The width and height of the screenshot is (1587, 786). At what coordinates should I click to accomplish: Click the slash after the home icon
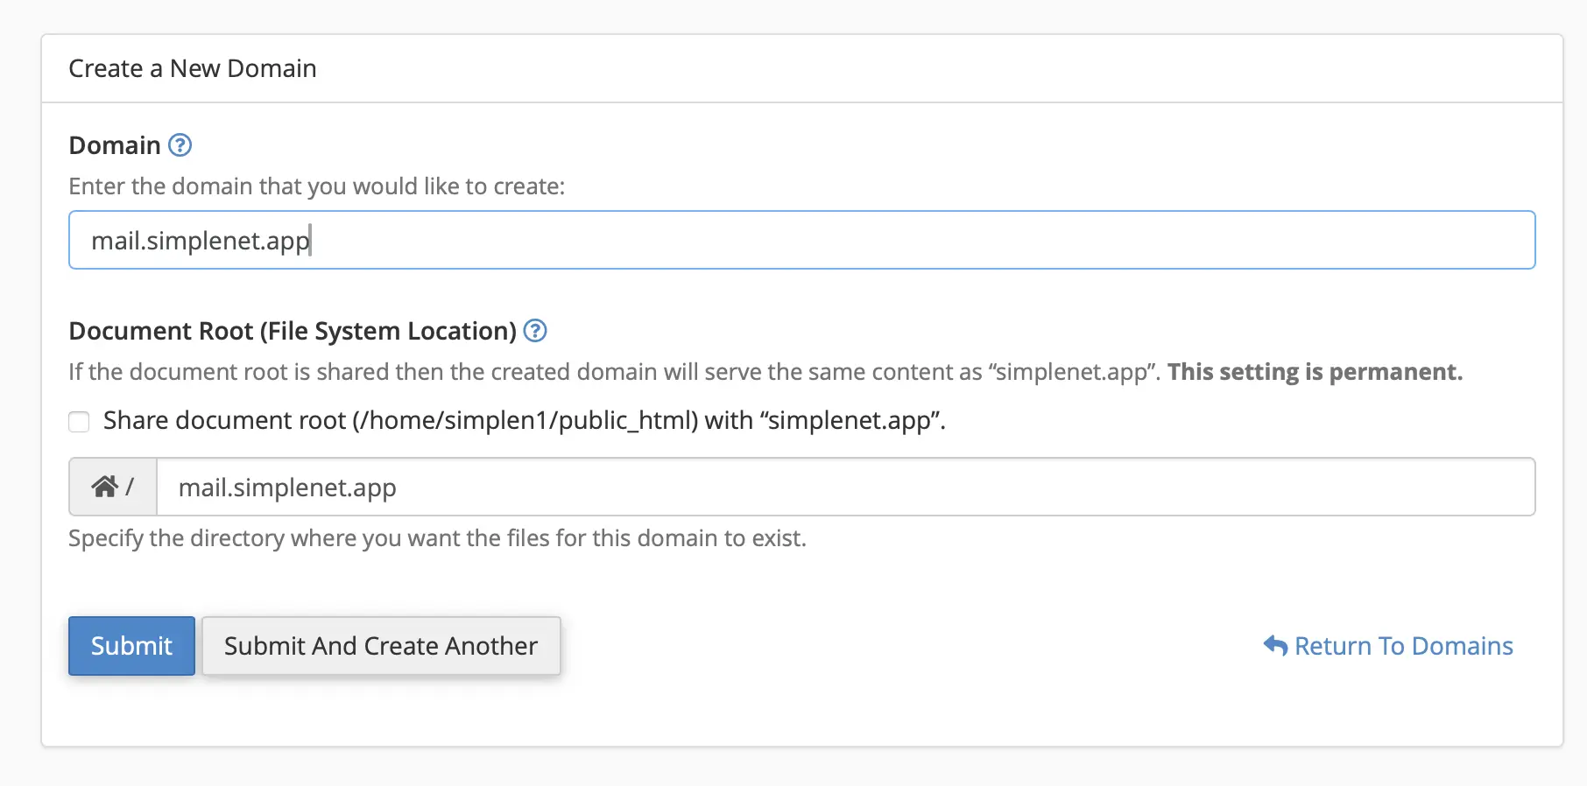(130, 487)
